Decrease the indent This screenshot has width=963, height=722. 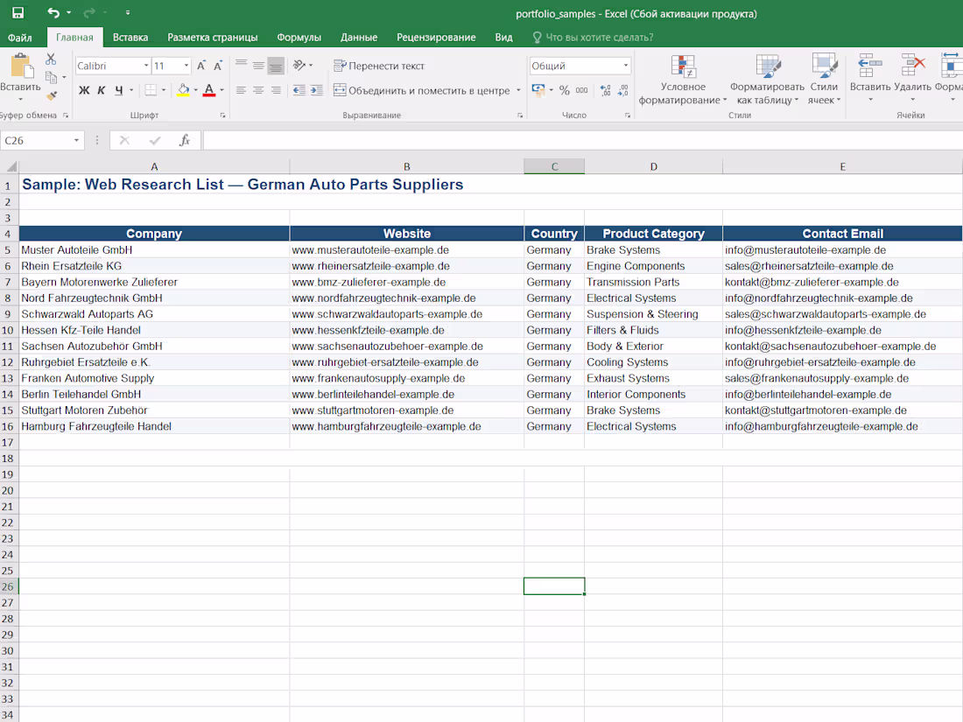coord(299,90)
